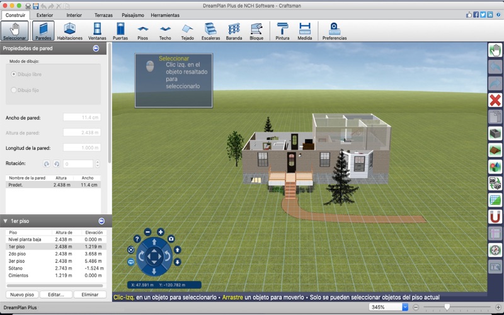Click the red X delete icon in right sidebar
This screenshot has height=315, width=504.
(495, 100)
